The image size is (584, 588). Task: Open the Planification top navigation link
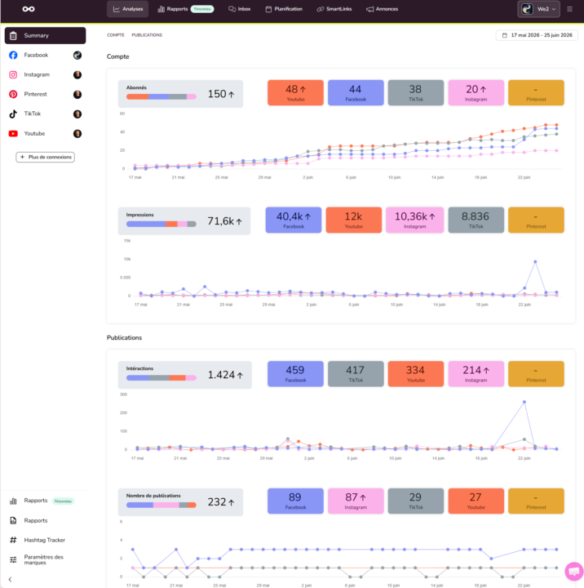[x=284, y=9]
